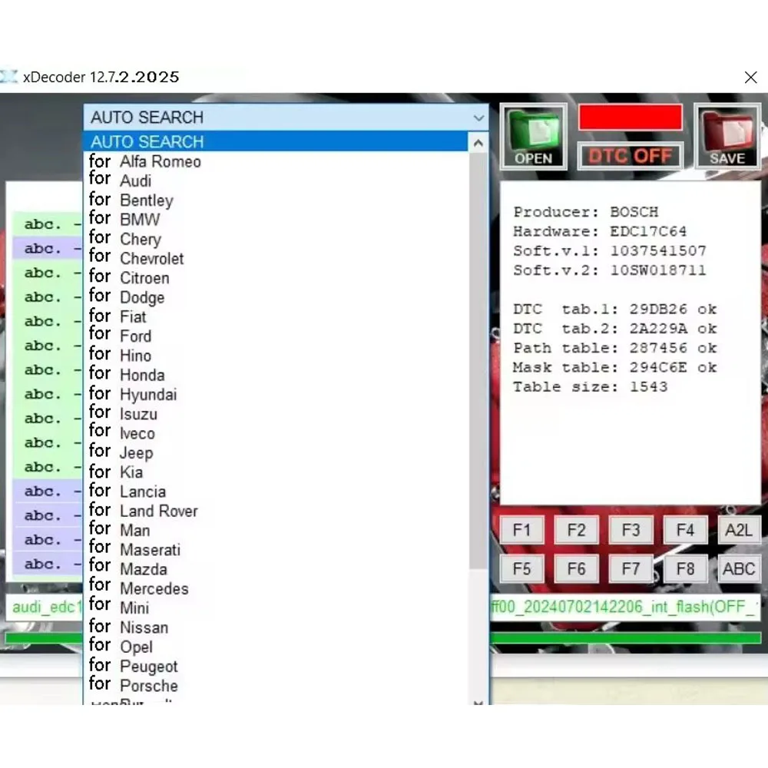Image resolution: width=768 pixels, height=768 pixels.
Task: Click Producer: BOSCH info line
Action: 586,212
